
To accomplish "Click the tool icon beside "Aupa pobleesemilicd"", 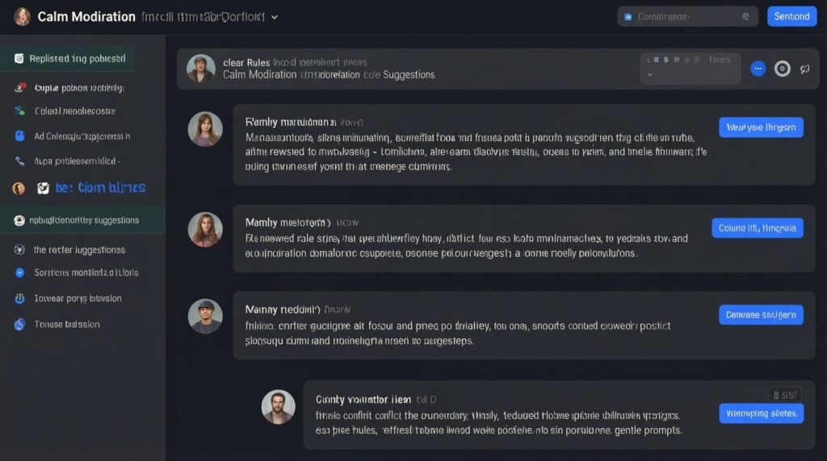I will [20, 161].
